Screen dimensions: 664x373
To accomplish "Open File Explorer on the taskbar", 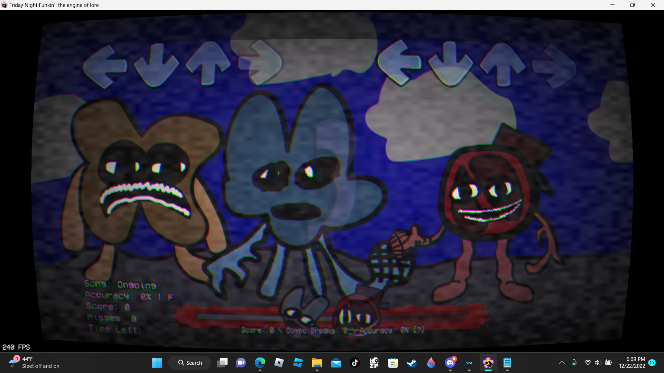I will pyautogui.click(x=317, y=363).
